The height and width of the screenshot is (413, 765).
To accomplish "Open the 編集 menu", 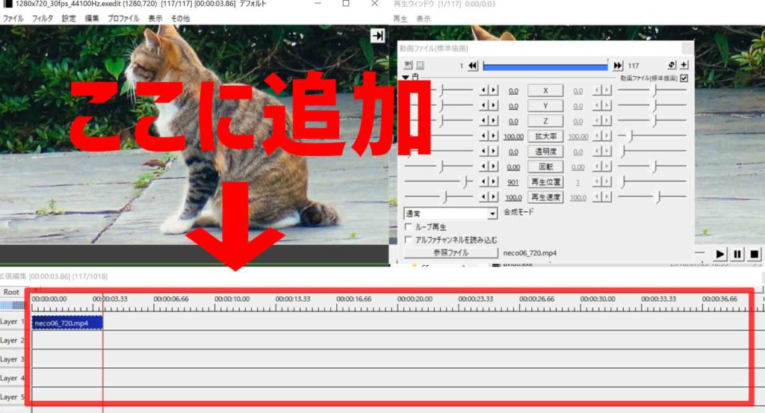I will coord(92,19).
